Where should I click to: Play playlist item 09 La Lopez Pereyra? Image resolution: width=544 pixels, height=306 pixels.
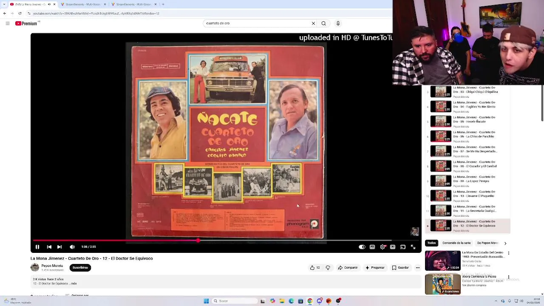(x=467, y=181)
